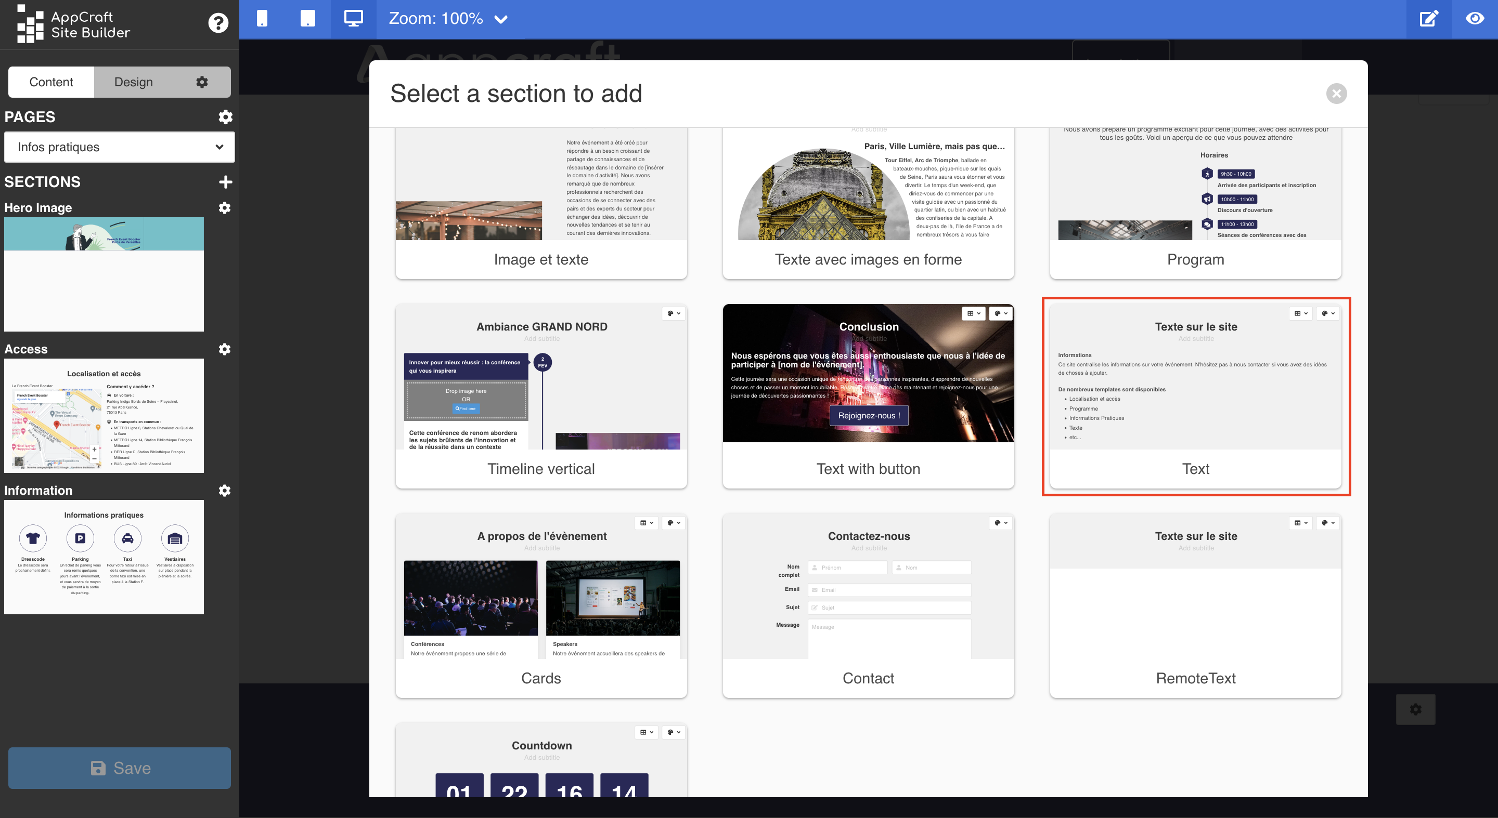The height and width of the screenshot is (818, 1498).
Task: Select desktop monitor preview icon
Action: point(353,19)
